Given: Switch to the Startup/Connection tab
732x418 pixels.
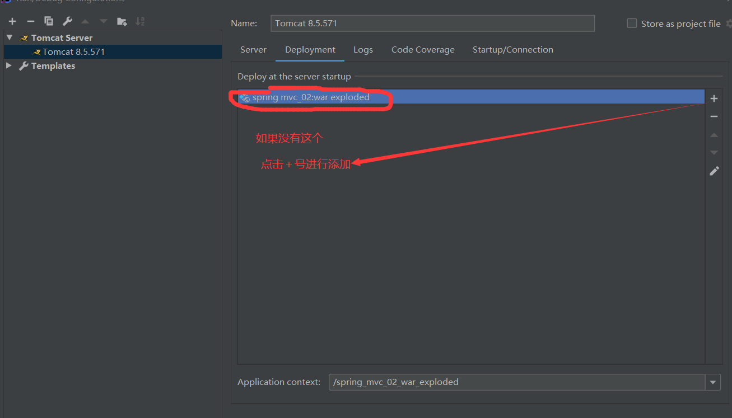Looking at the screenshot, I should pos(513,50).
